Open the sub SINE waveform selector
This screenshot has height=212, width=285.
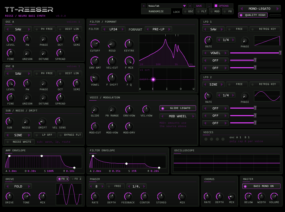click(18, 135)
